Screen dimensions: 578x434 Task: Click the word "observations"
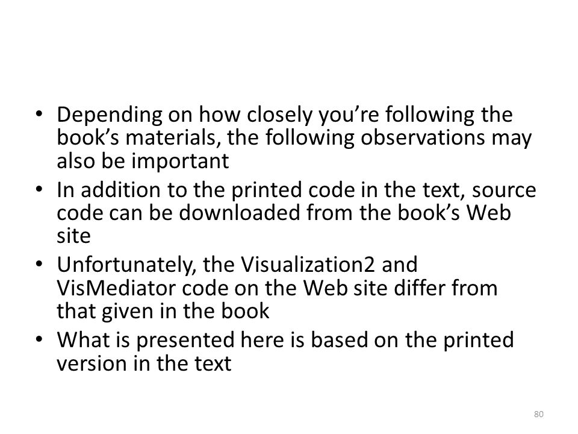coord(423,137)
